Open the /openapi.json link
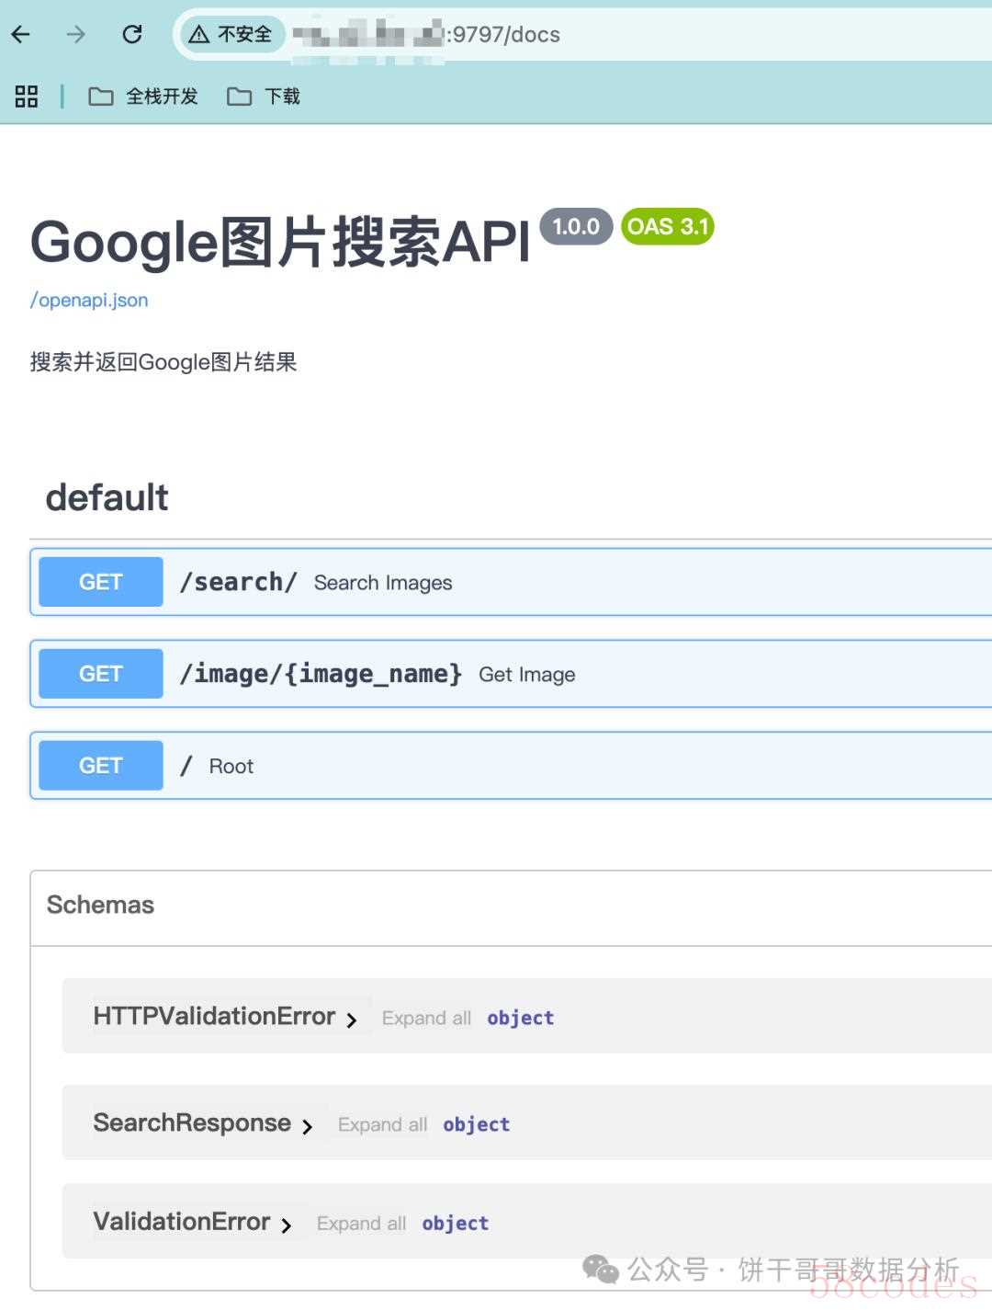This screenshot has height=1310, width=992. 89,300
